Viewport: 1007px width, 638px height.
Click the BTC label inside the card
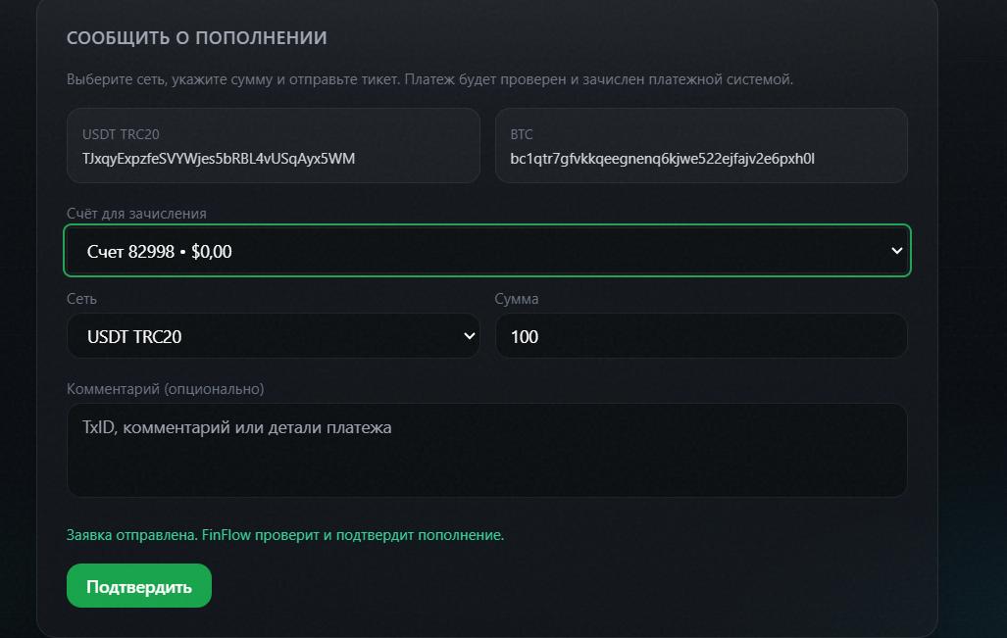tap(522, 134)
